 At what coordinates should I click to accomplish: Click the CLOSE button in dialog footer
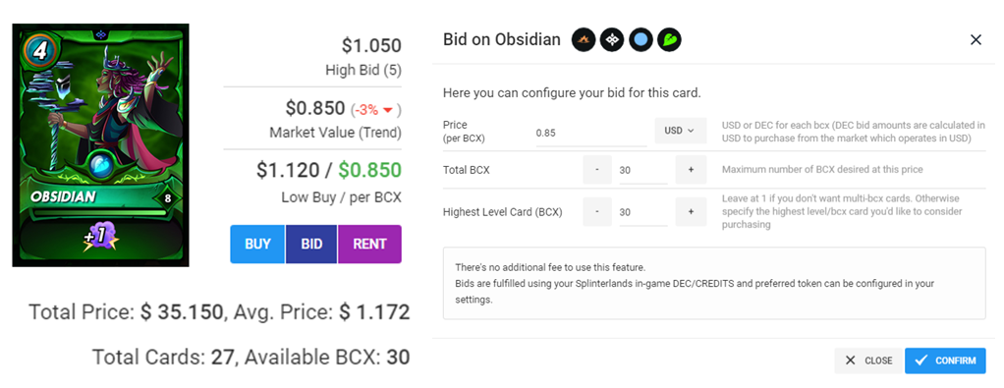coord(868,360)
